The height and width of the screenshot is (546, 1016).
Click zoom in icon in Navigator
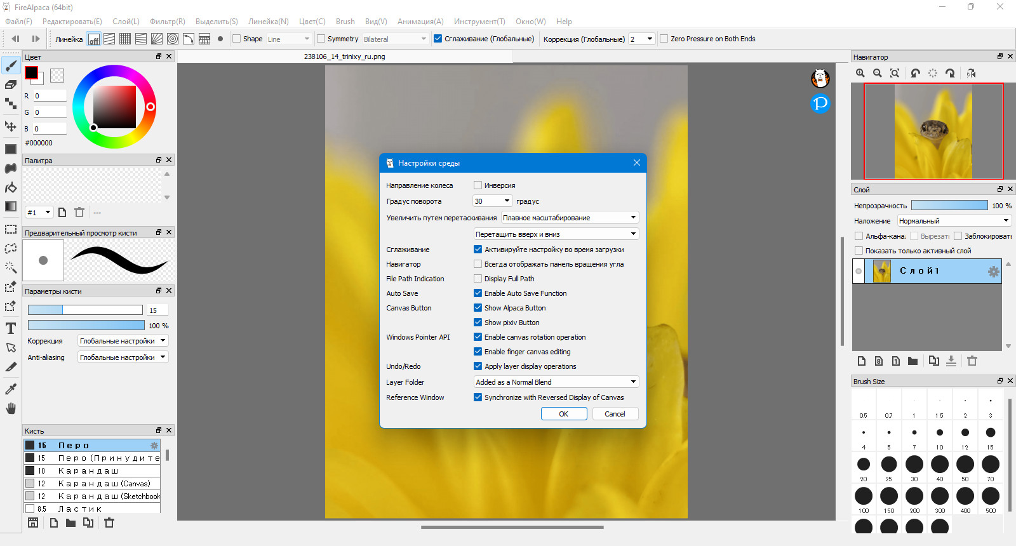click(x=860, y=73)
